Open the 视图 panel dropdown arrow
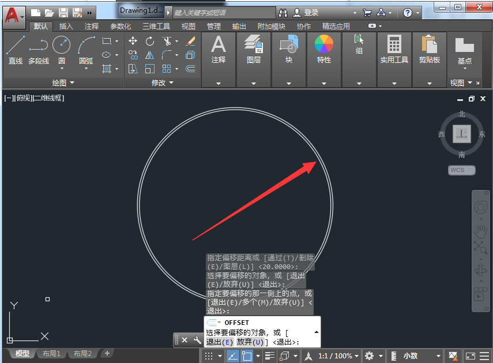This screenshot has height=363, width=493. [x=470, y=83]
